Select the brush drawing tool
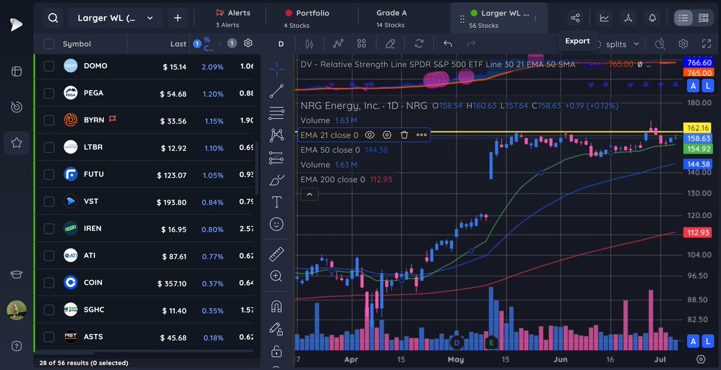The width and height of the screenshot is (721, 370). 277,179
